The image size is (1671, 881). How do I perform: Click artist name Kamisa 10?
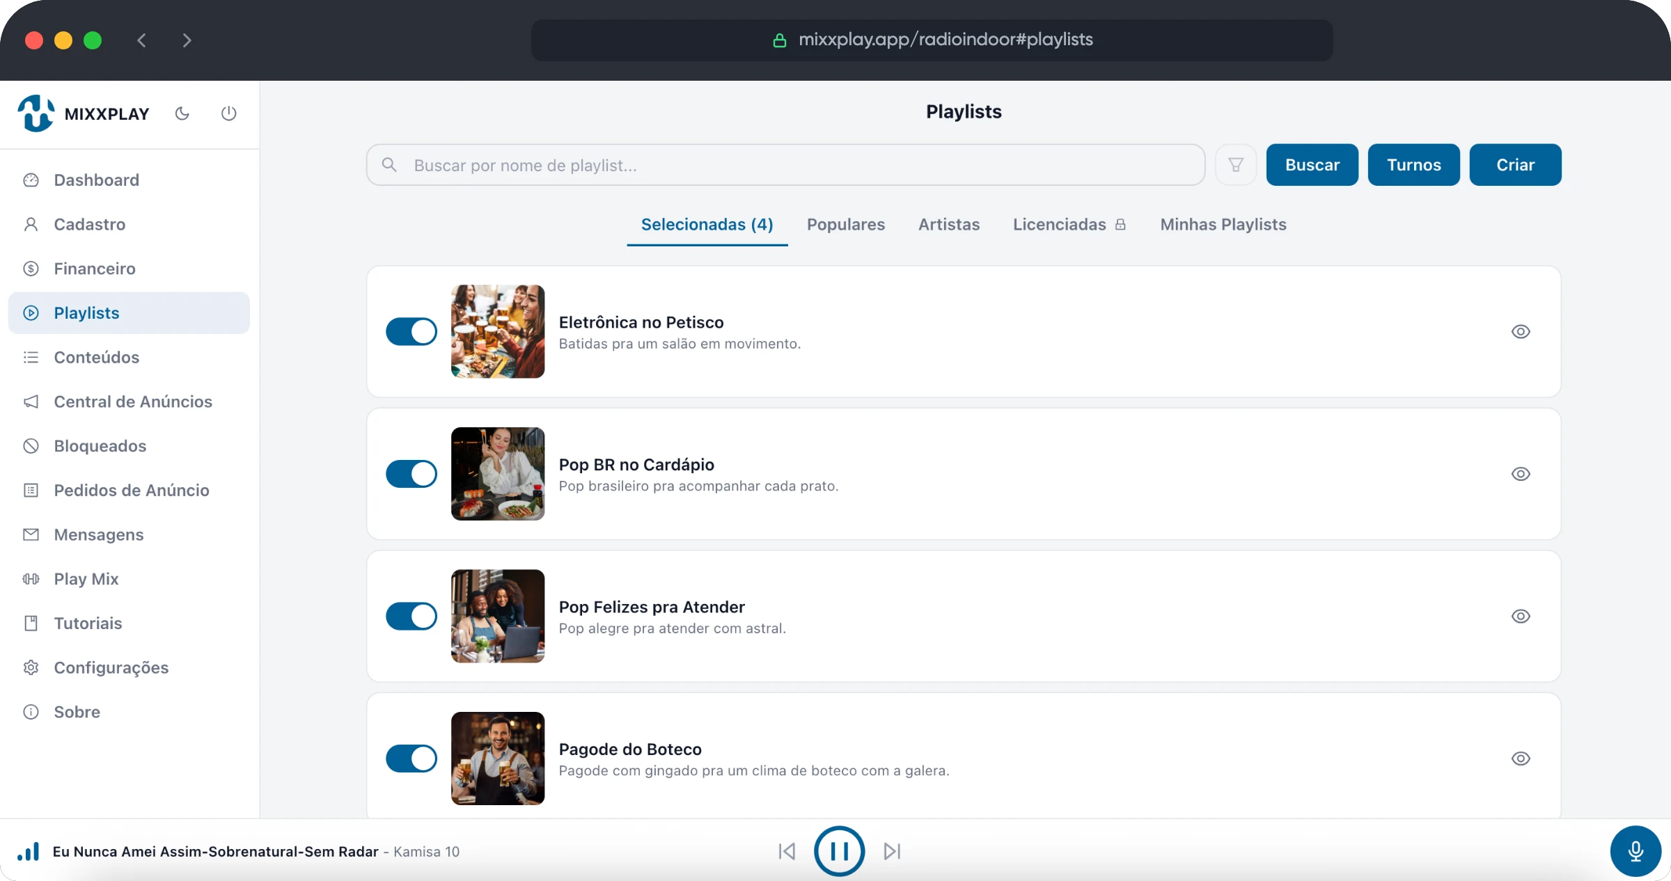pyautogui.click(x=427, y=852)
